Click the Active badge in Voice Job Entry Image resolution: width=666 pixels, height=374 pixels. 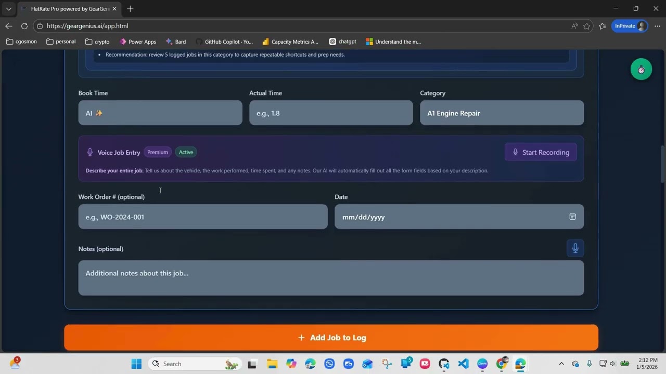(186, 152)
